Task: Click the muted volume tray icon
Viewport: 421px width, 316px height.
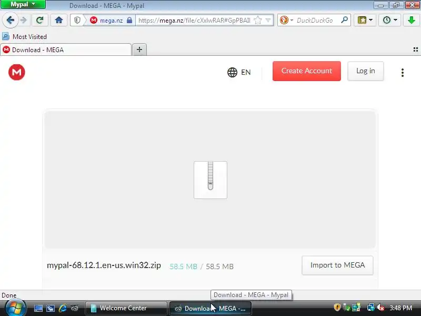Action: point(380,307)
